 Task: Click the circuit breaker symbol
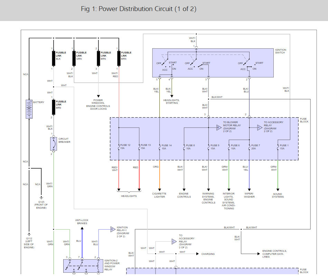(54, 144)
